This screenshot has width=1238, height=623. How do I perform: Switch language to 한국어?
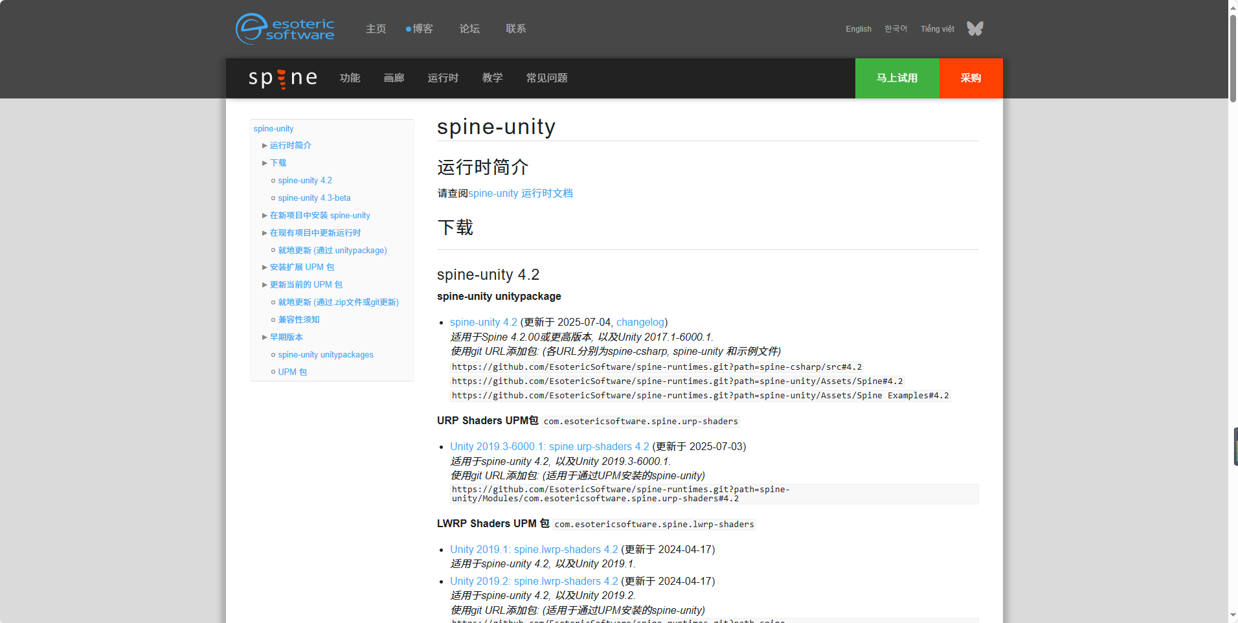point(896,29)
